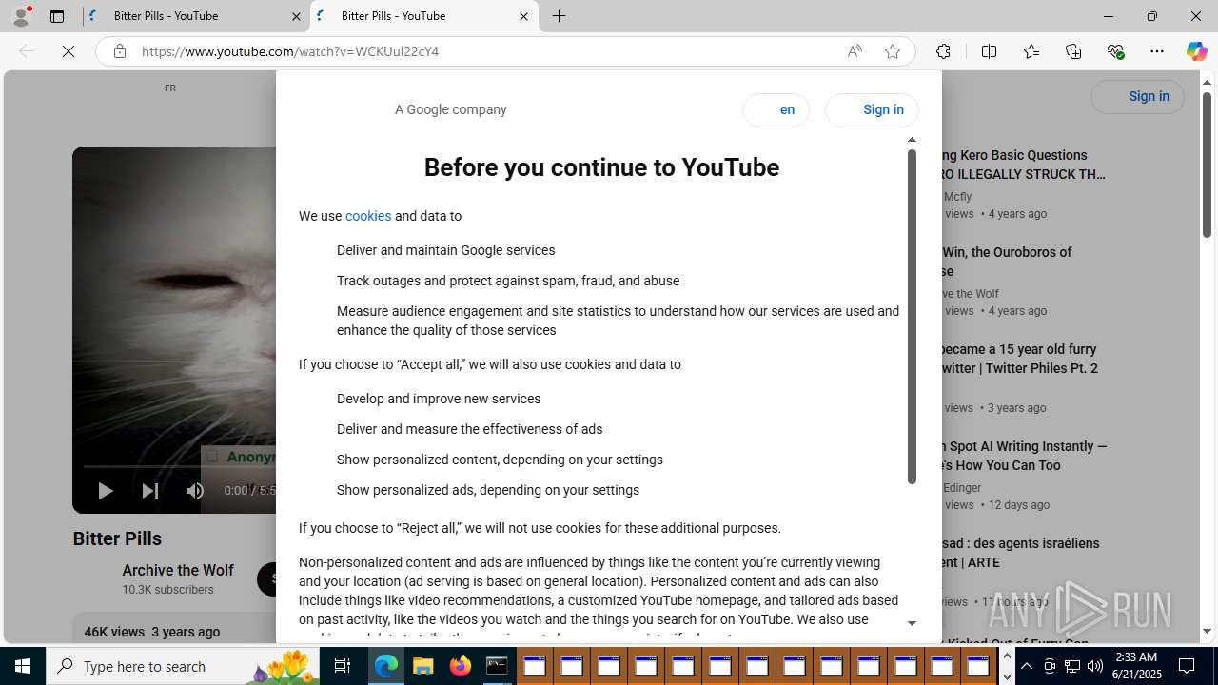This screenshot has width=1218, height=685.
Task: Seek on the video progress bar
Action: 180,466
